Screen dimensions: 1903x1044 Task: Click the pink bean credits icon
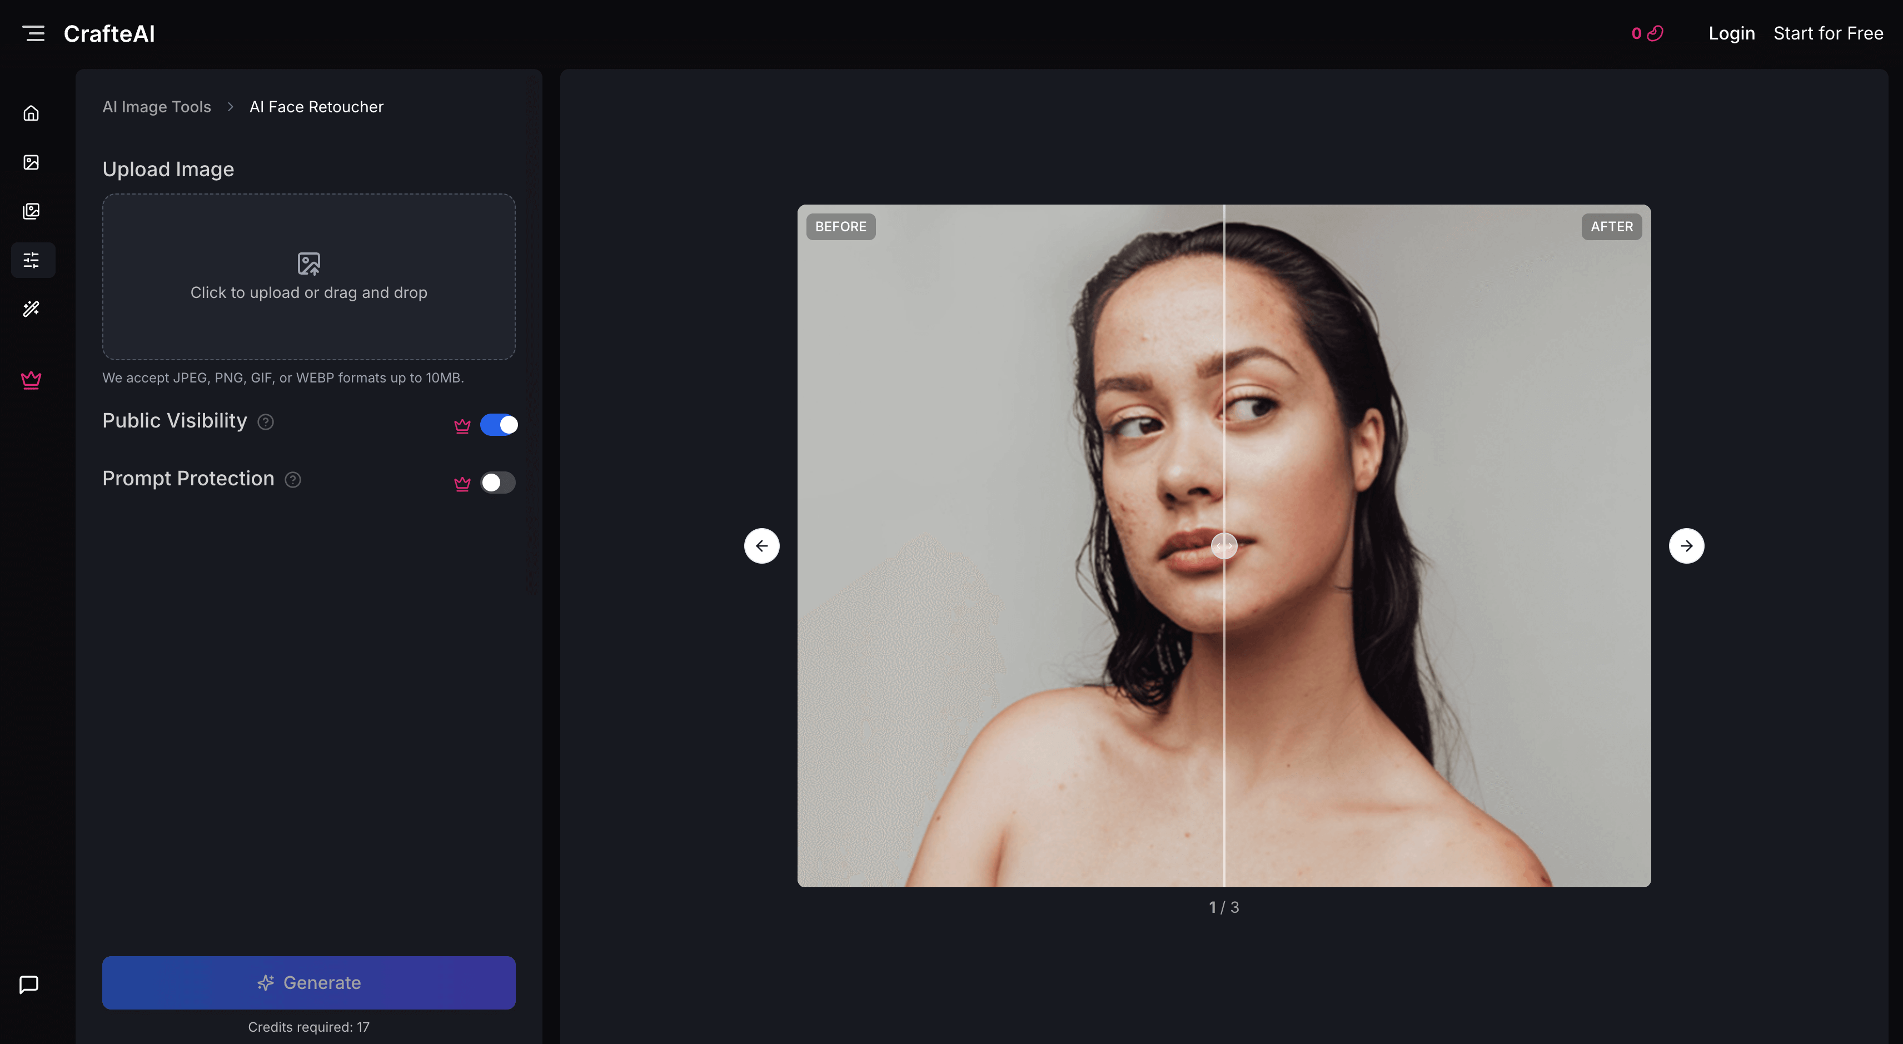coord(1653,33)
